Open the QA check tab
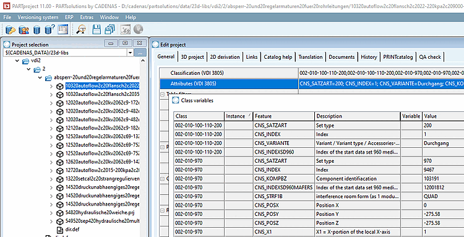The image size is (464, 237). click(x=430, y=57)
